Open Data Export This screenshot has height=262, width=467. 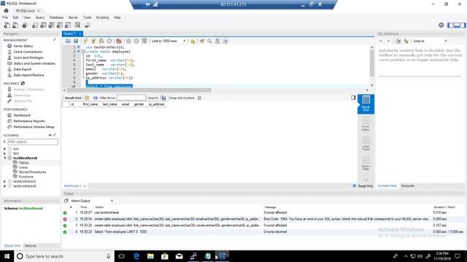point(23,69)
